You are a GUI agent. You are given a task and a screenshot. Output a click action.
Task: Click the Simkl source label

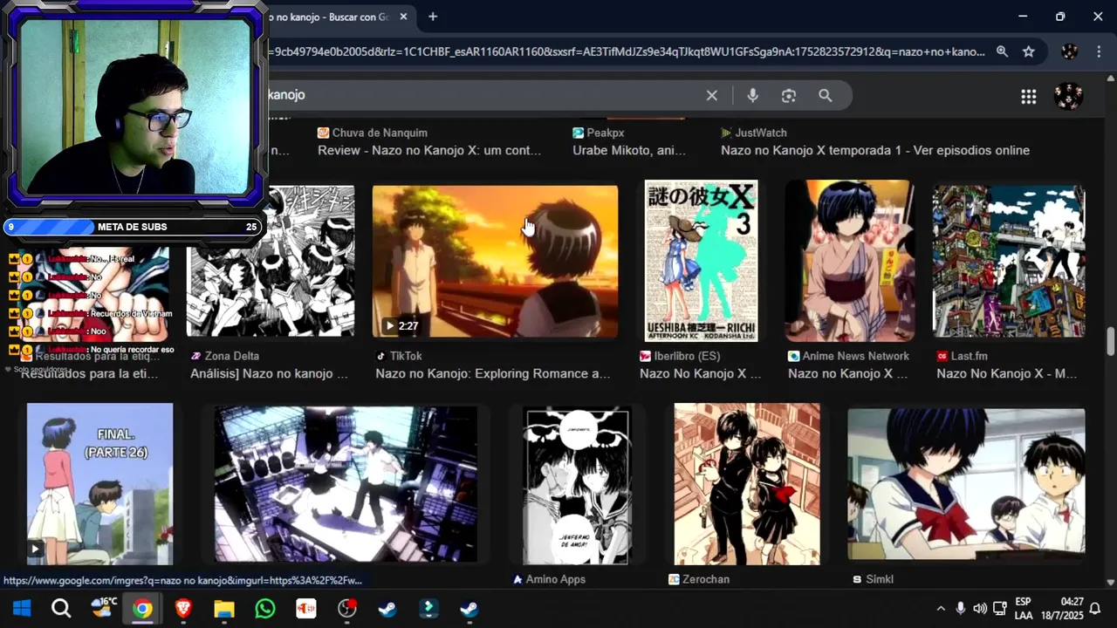(880, 579)
